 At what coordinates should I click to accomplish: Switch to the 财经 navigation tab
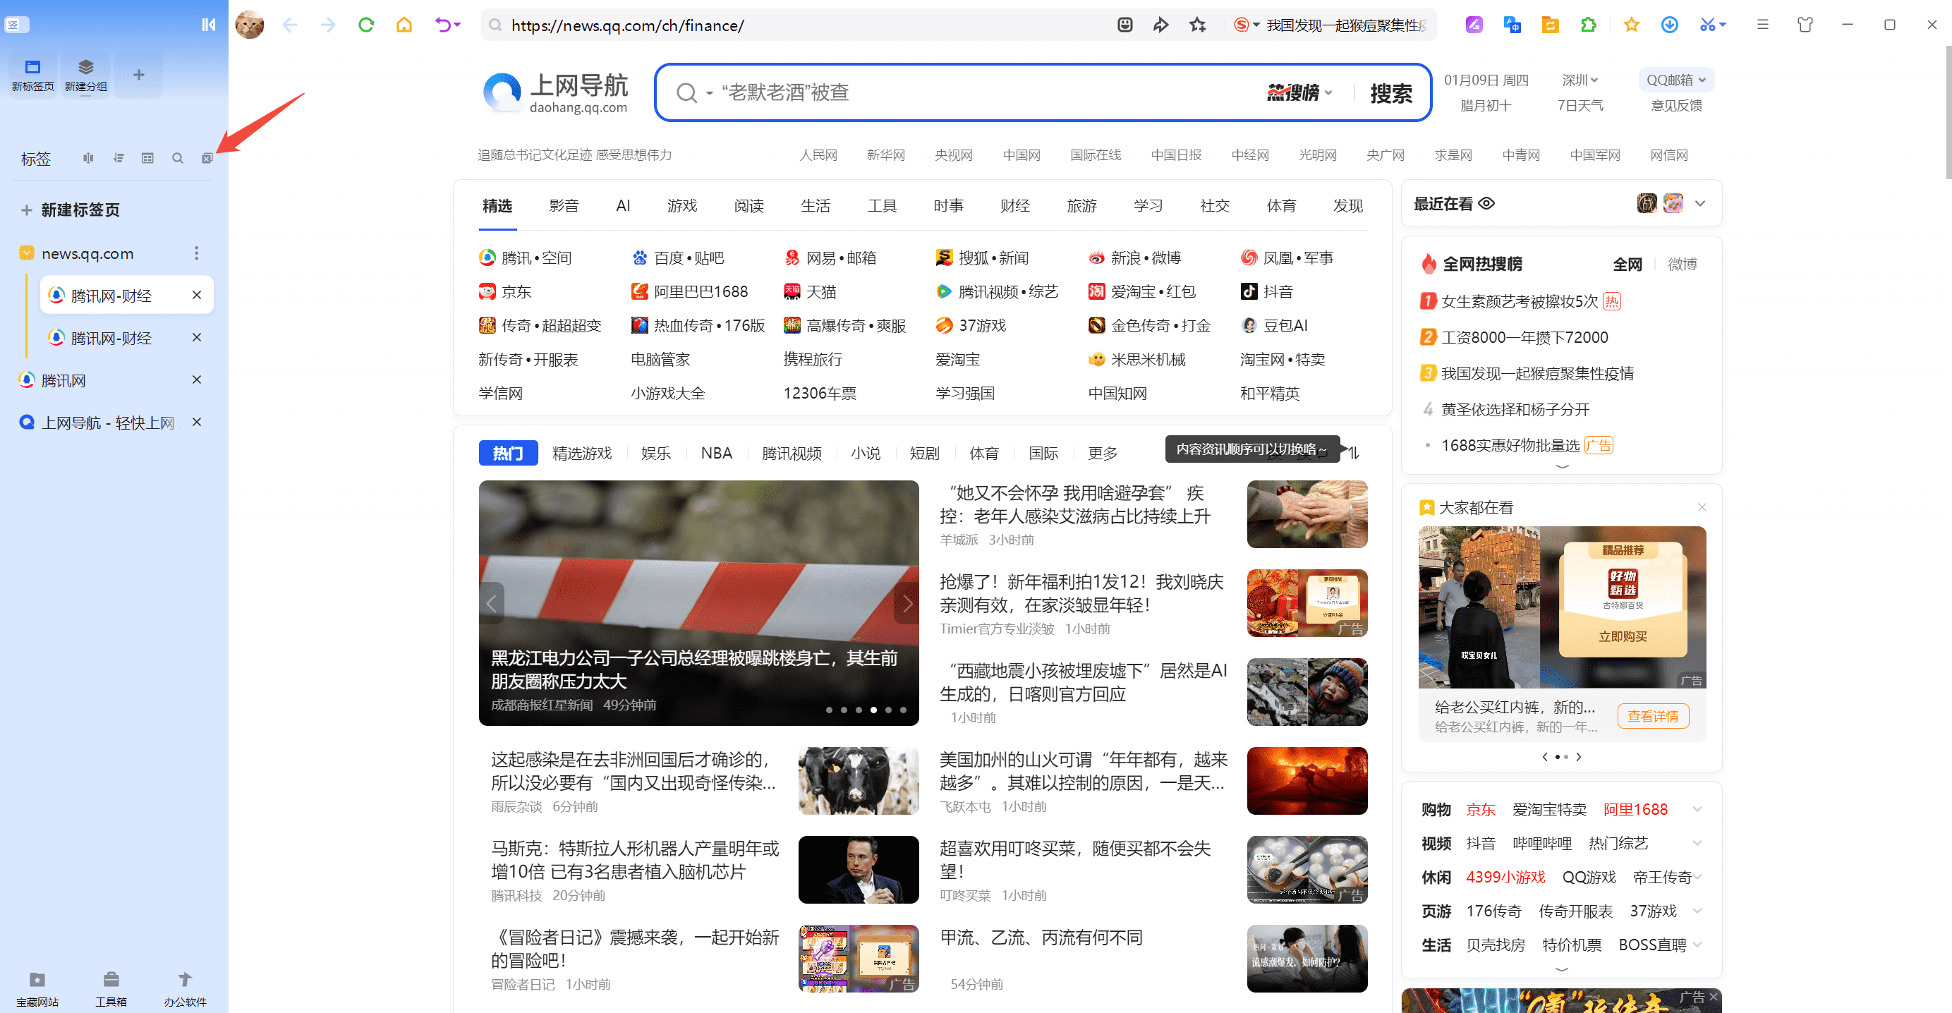pyautogui.click(x=1014, y=205)
